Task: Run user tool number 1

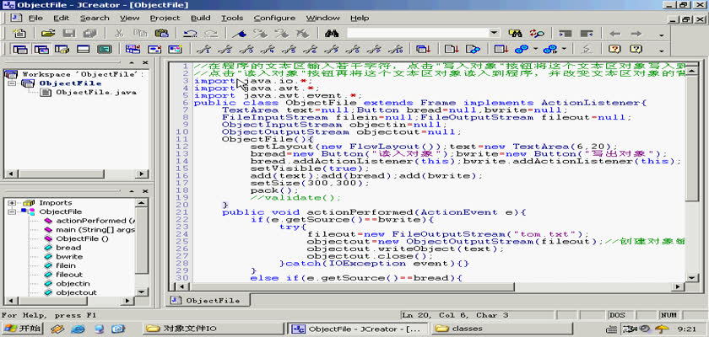Action: (x=206, y=49)
